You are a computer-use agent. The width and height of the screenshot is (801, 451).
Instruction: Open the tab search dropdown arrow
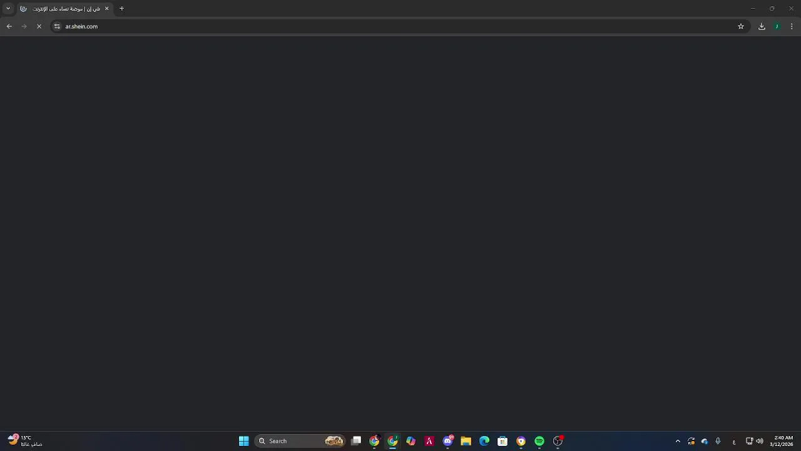[x=8, y=9]
